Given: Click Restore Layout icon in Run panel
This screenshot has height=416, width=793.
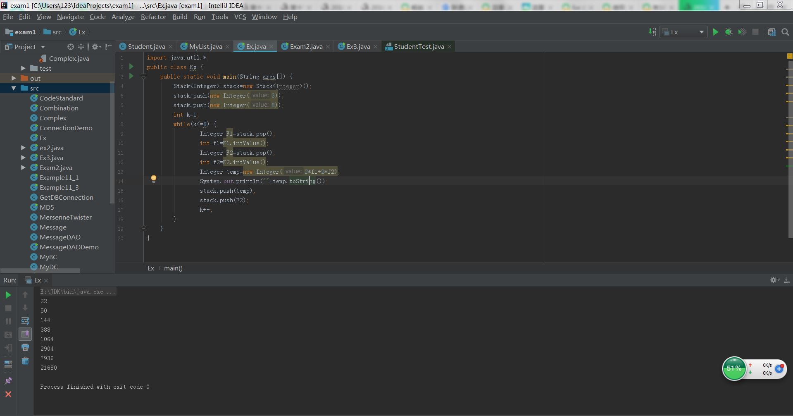Looking at the screenshot, I should pyautogui.click(x=8, y=364).
